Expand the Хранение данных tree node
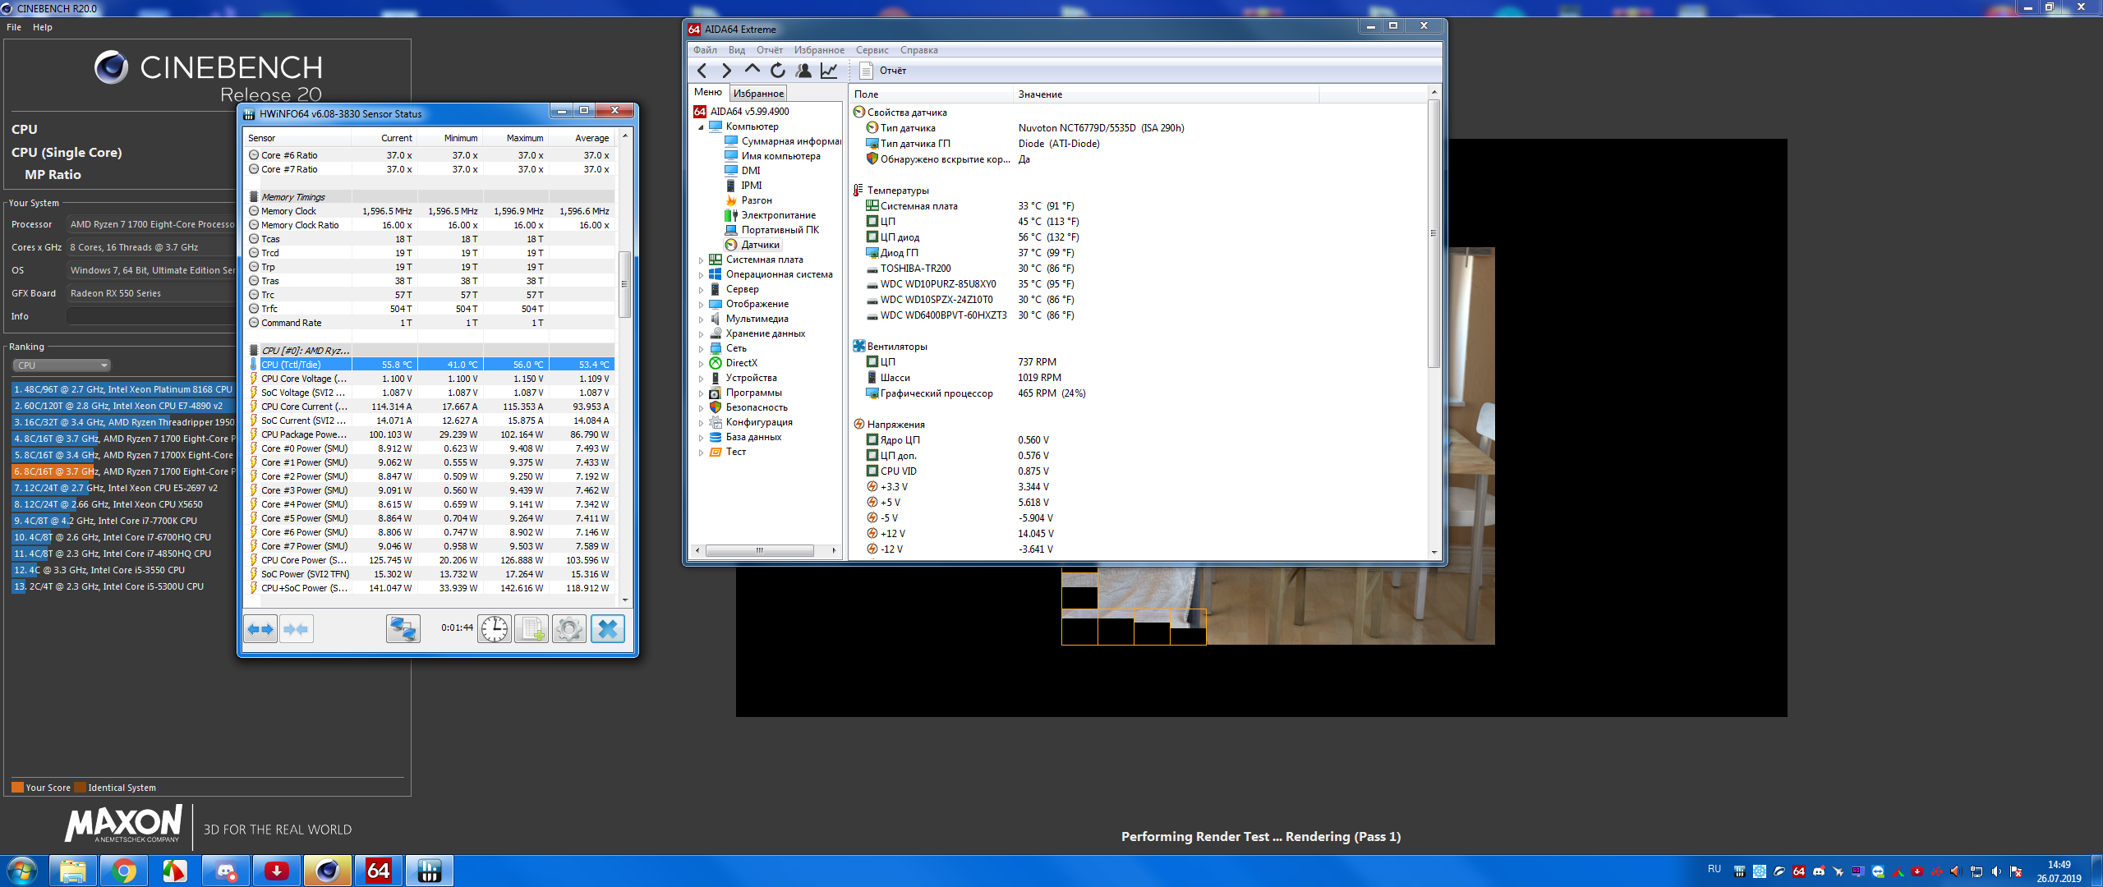This screenshot has width=2103, height=887. coord(701,334)
